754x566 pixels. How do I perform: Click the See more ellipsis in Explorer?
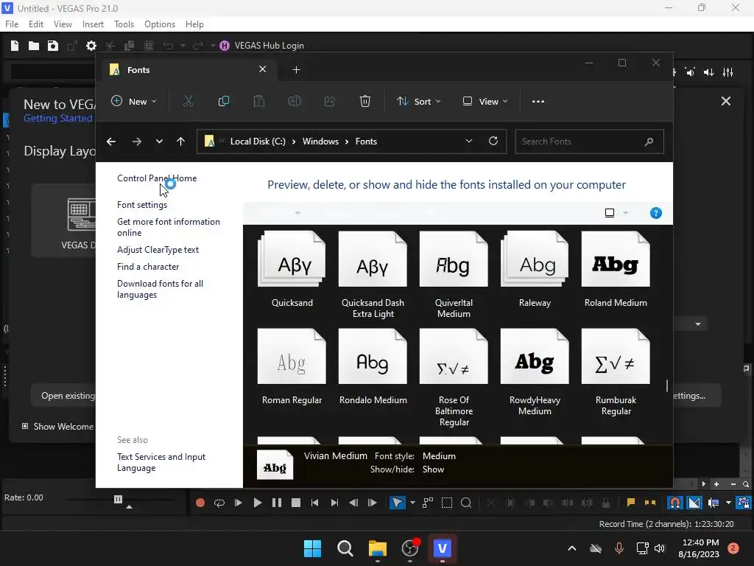tap(538, 102)
